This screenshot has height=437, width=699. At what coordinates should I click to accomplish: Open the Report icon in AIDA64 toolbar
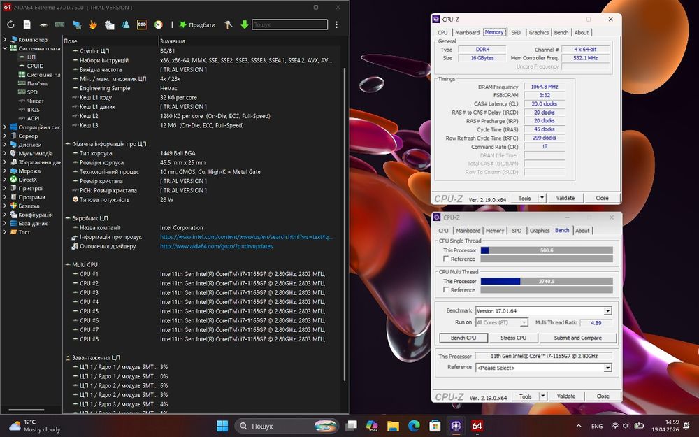27,25
